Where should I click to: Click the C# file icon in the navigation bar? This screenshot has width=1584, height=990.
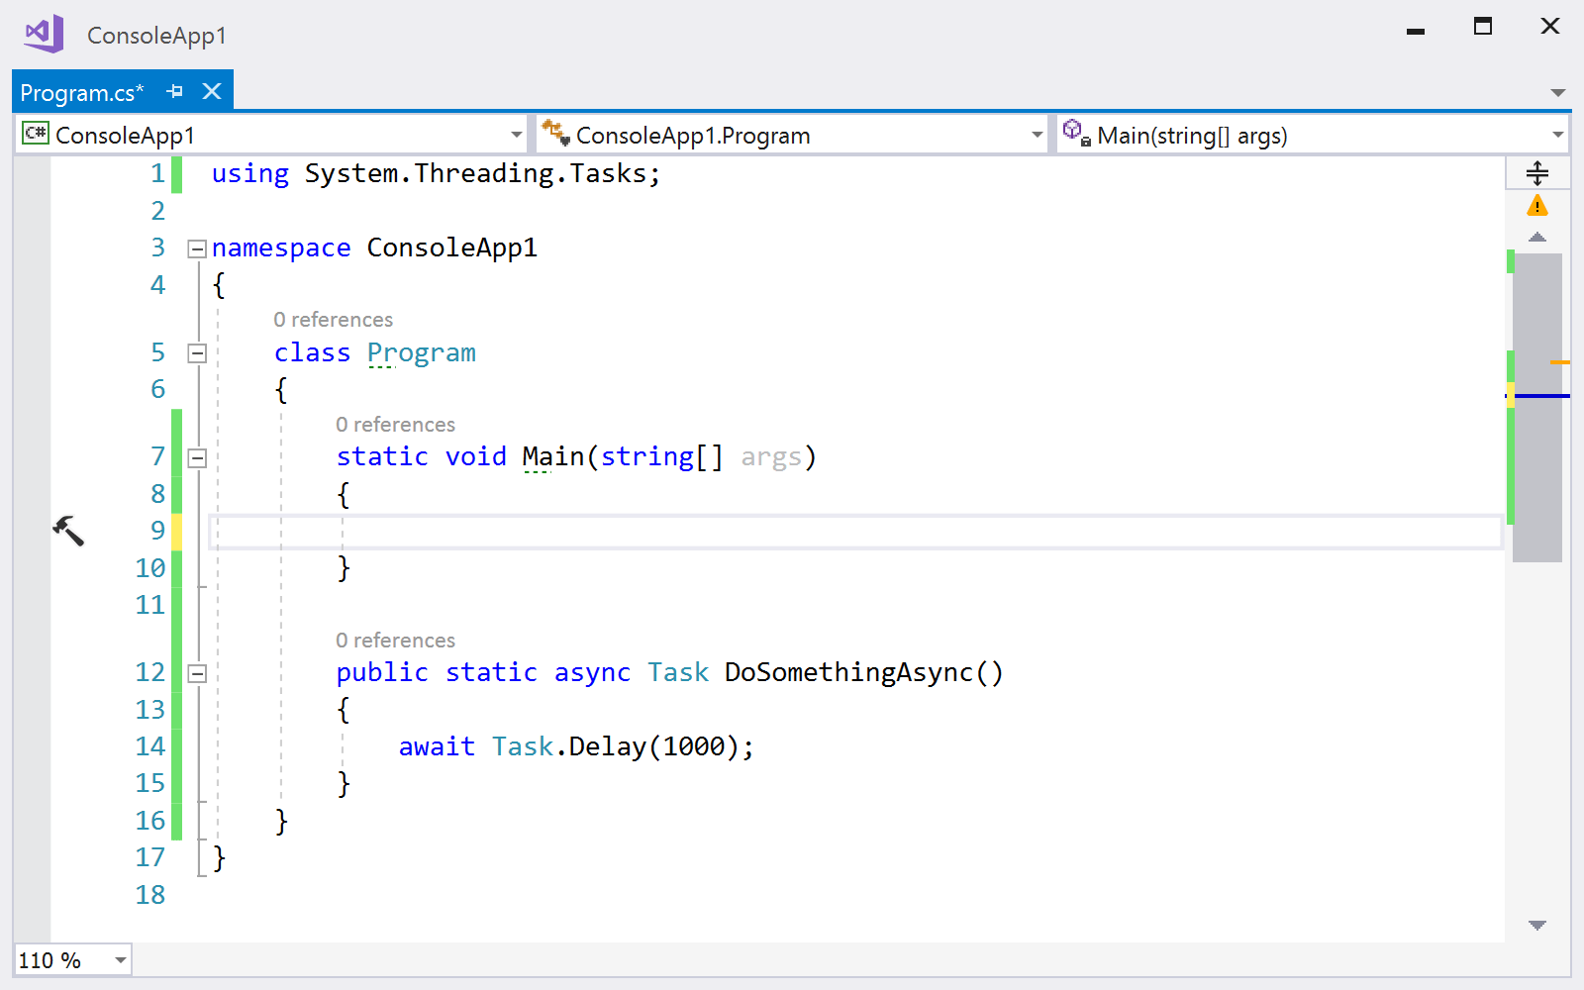(x=35, y=134)
